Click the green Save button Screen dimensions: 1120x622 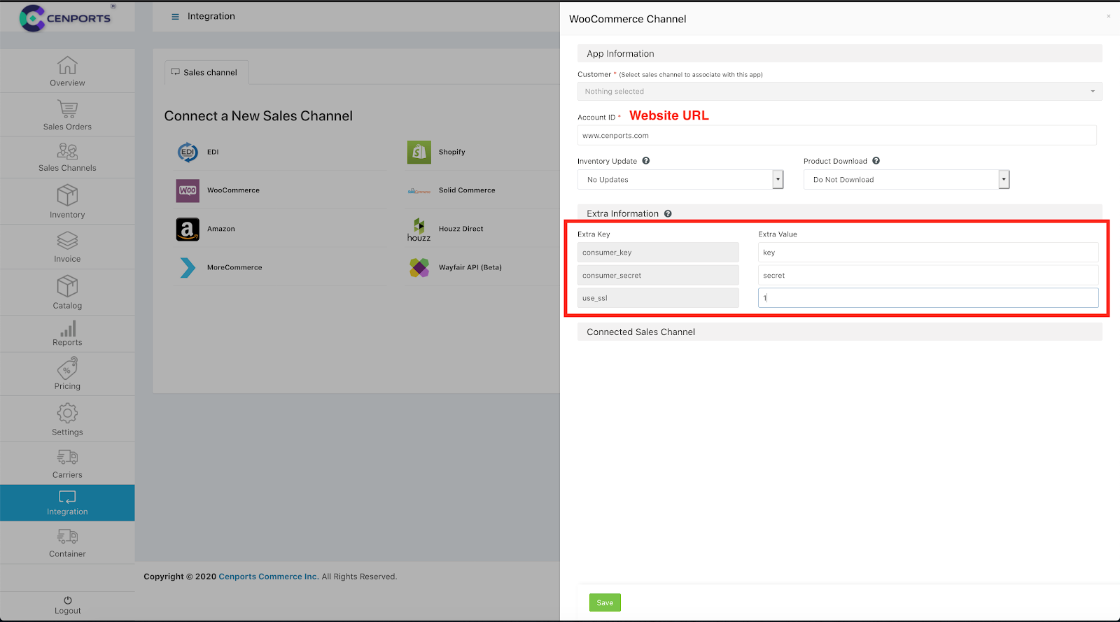605,602
